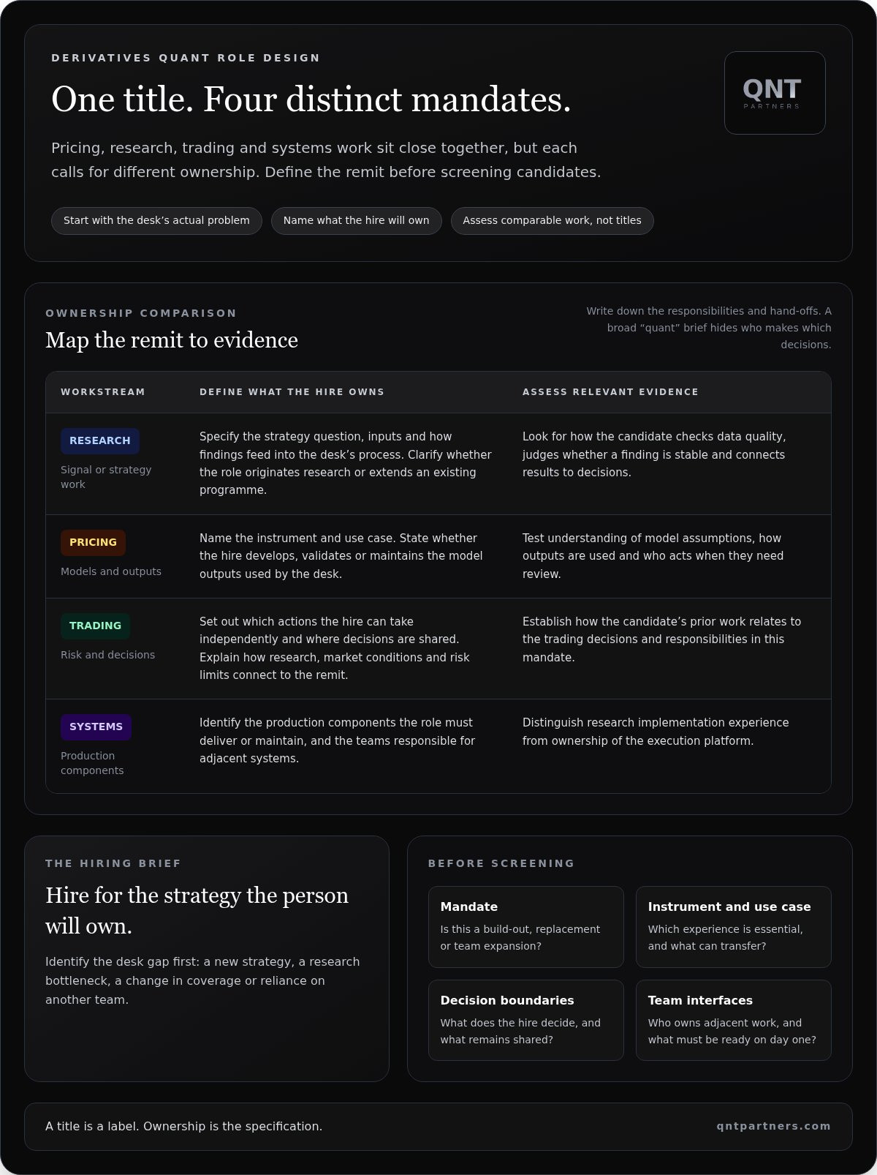Click the 'One title. Four distinct mandates.' headline
The height and width of the screenshot is (1175, 877).
(311, 100)
